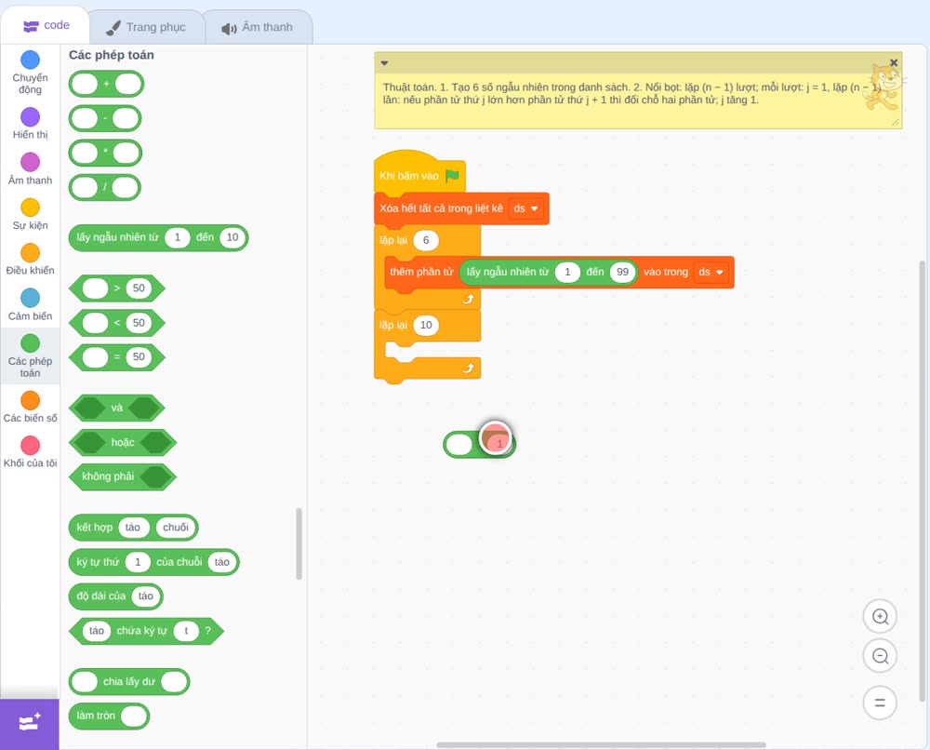Open ds dropdown in thêm phần tử block
The width and height of the screenshot is (930, 750).
point(711,272)
